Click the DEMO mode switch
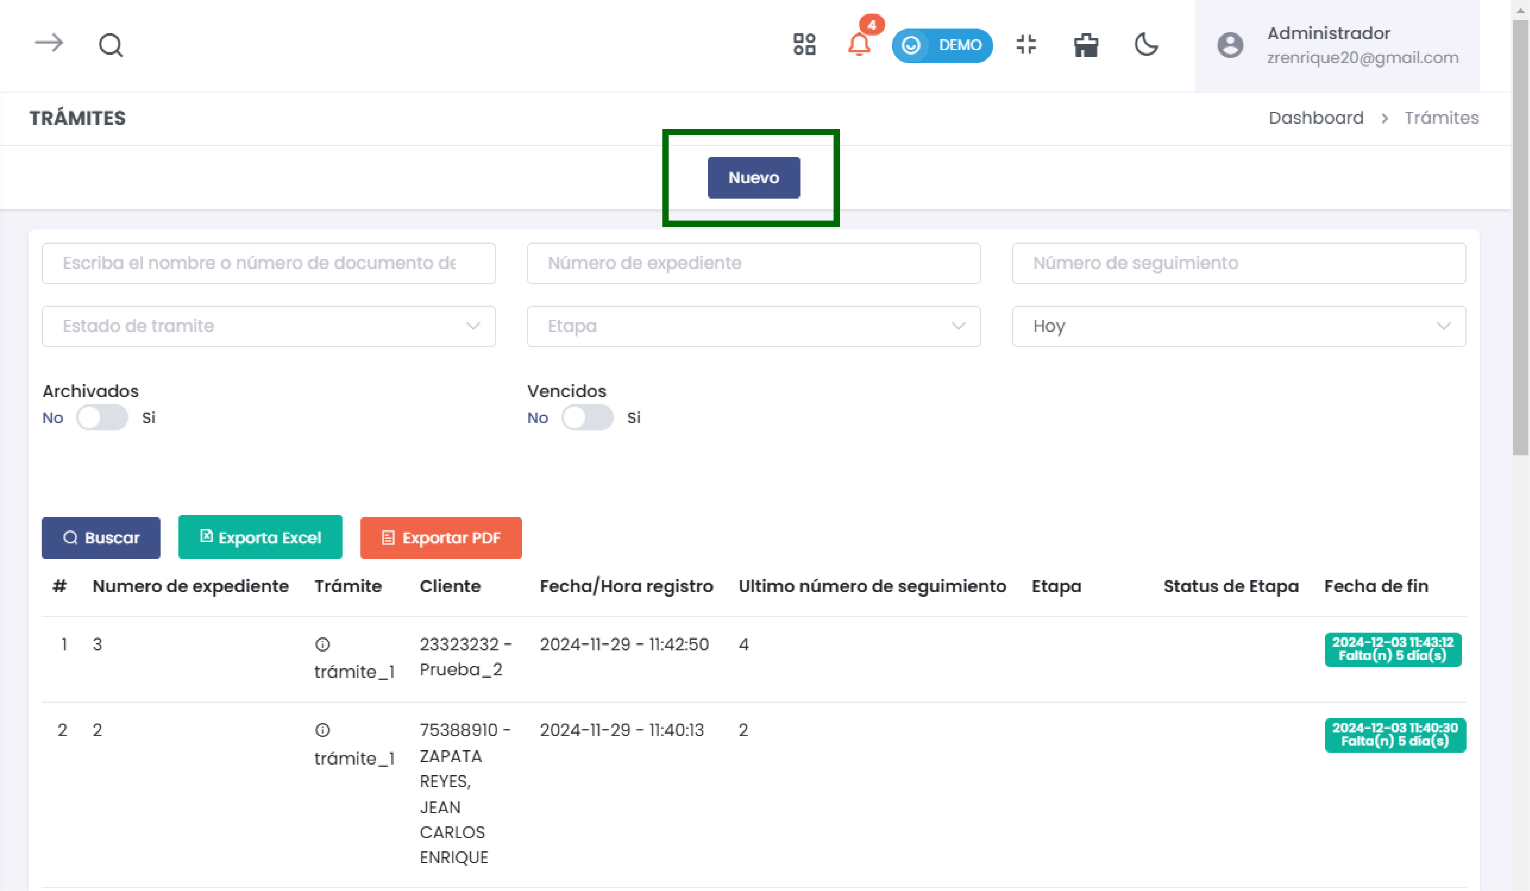Screen dimensions: 1530x891 pyautogui.click(x=942, y=45)
